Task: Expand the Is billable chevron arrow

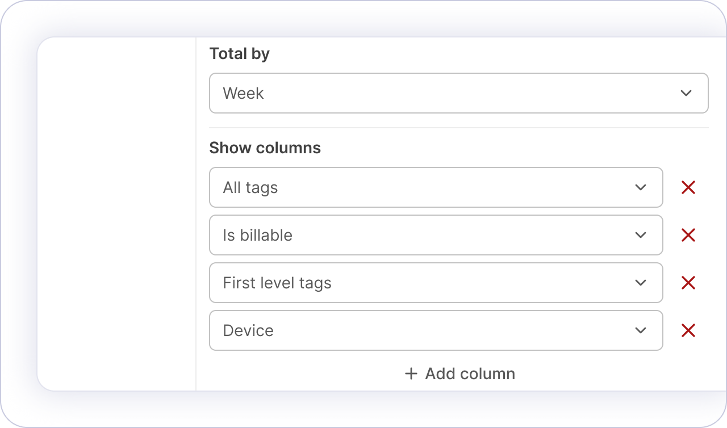Action: coord(641,235)
